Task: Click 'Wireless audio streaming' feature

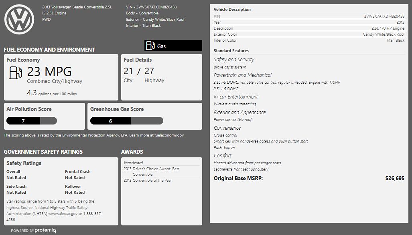Action: pyautogui.click(x=235, y=104)
